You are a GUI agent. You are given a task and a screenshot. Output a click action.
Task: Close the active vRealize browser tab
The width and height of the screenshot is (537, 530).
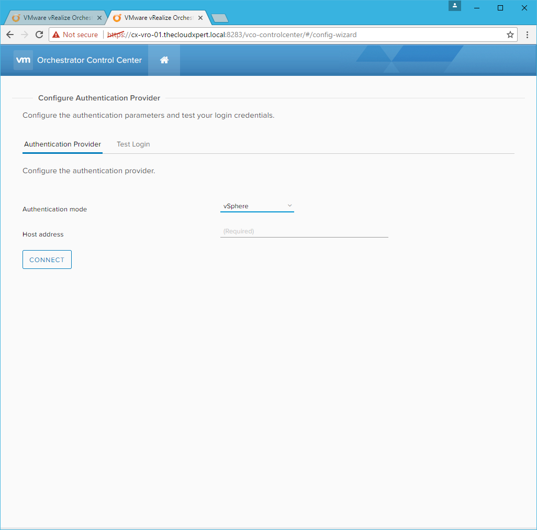click(200, 18)
